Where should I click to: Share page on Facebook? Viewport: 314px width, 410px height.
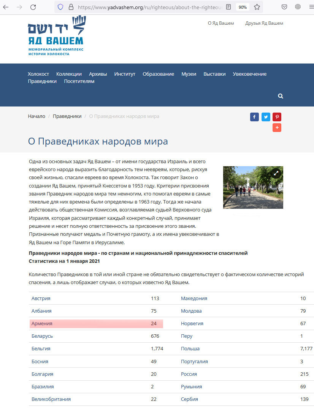click(x=254, y=117)
